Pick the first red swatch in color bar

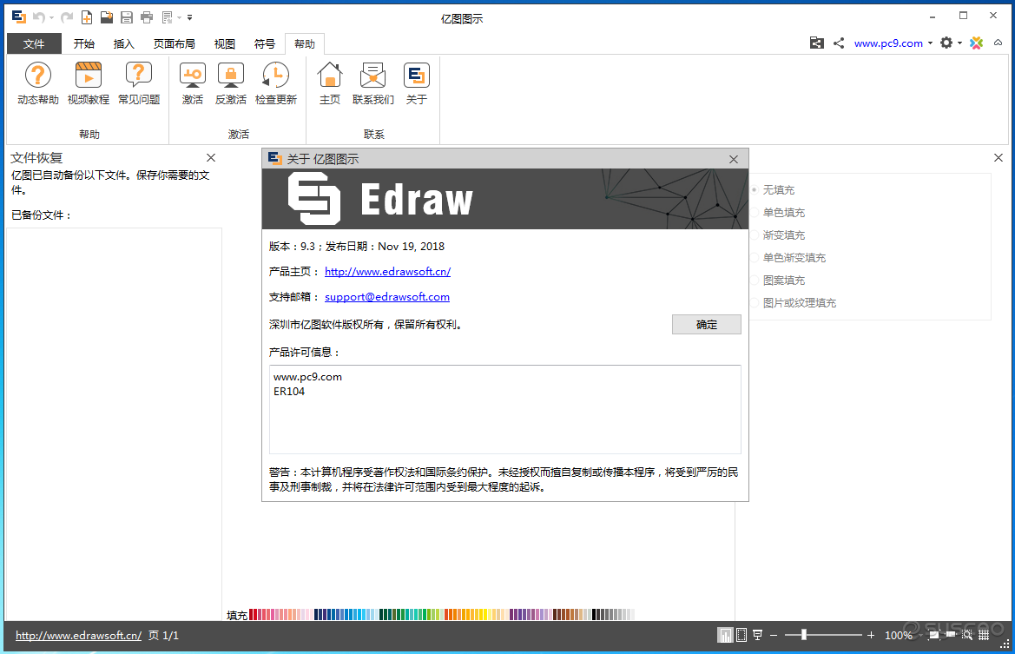(251, 615)
